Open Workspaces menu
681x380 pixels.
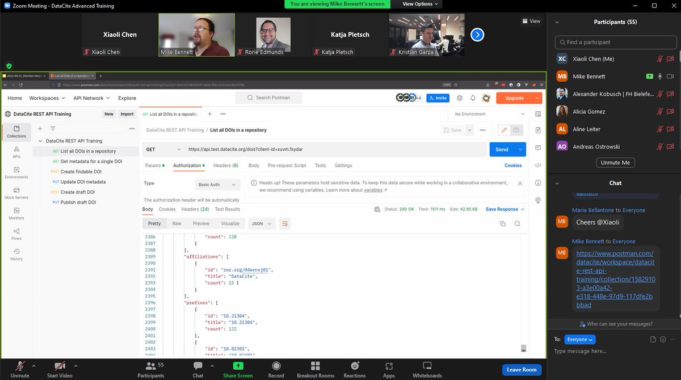47,98
